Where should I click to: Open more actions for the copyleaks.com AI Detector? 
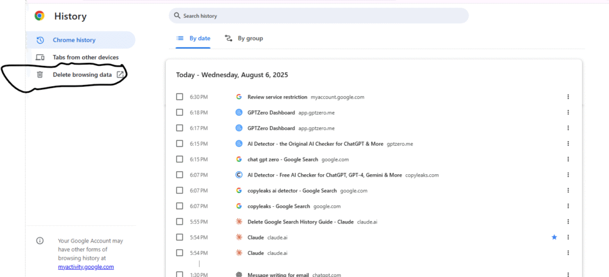[568, 175]
